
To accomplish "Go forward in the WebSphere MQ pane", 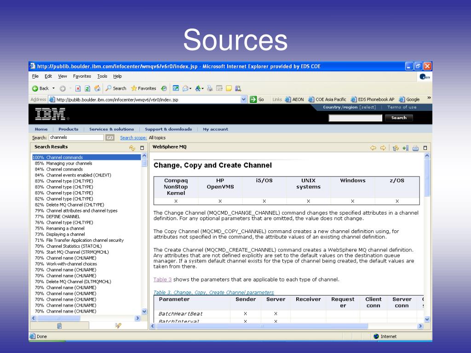I will 383,148.
